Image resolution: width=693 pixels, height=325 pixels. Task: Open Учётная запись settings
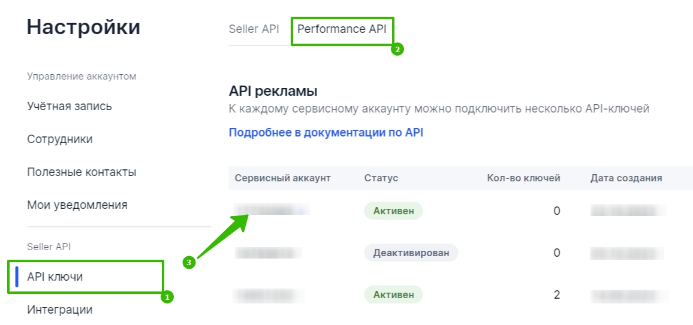(70, 107)
